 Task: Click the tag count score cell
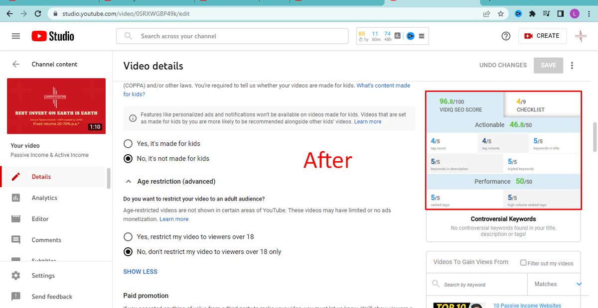(x=452, y=143)
